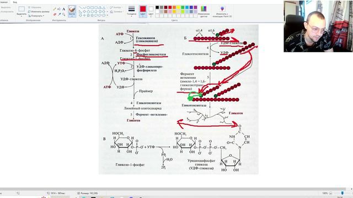Pick the orange color swatch
The width and height of the screenshot is (353, 198).
pos(174,7)
